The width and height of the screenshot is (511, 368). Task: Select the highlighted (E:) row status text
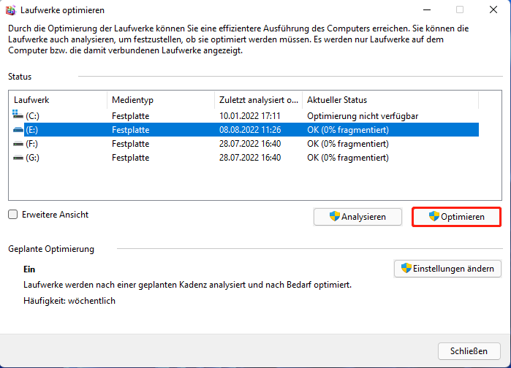347,130
